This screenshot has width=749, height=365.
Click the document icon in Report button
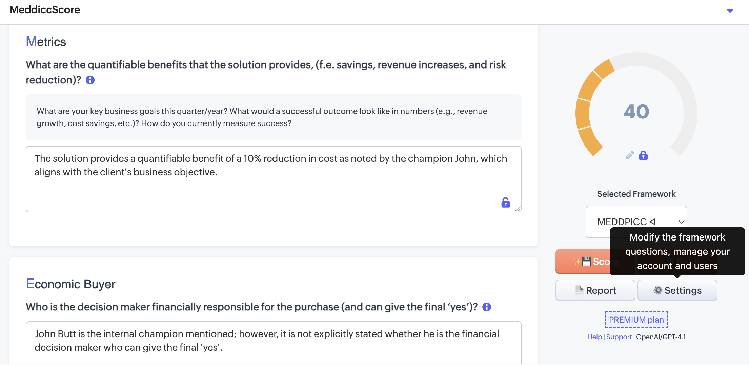click(579, 290)
